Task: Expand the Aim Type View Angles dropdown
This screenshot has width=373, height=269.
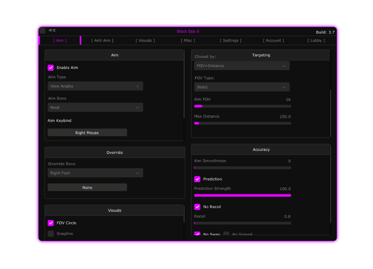Action: 95,86
